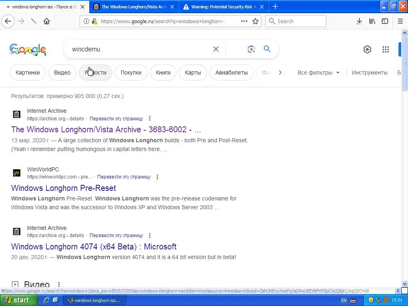
Task: Click the Видео section play icon
Action: coord(15,284)
